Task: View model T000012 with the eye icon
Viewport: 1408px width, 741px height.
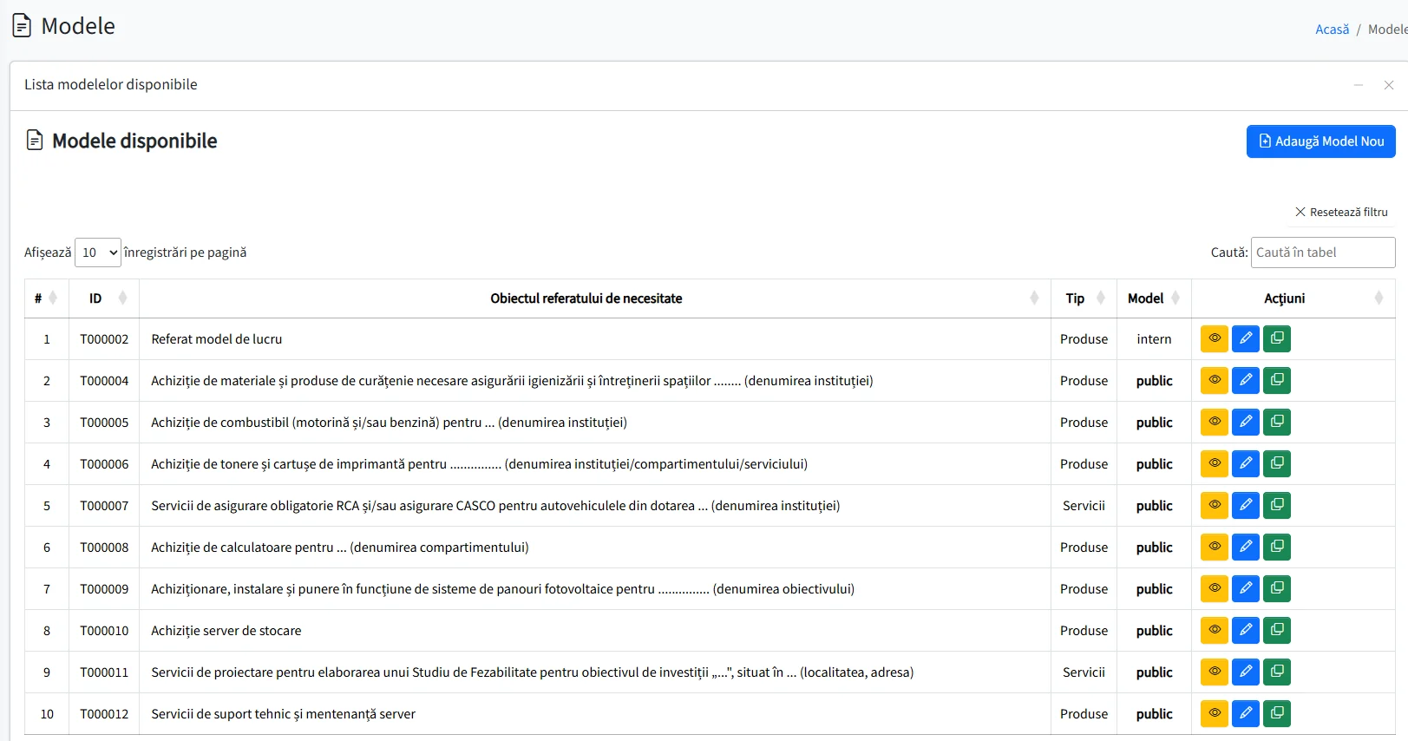Action: click(x=1215, y=713)
